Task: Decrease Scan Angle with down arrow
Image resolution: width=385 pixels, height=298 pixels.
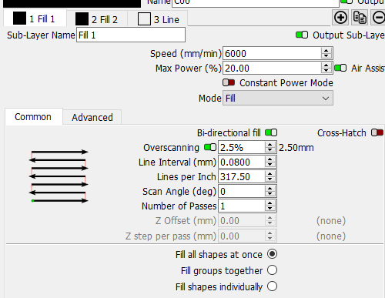Action: coord(269,194)
